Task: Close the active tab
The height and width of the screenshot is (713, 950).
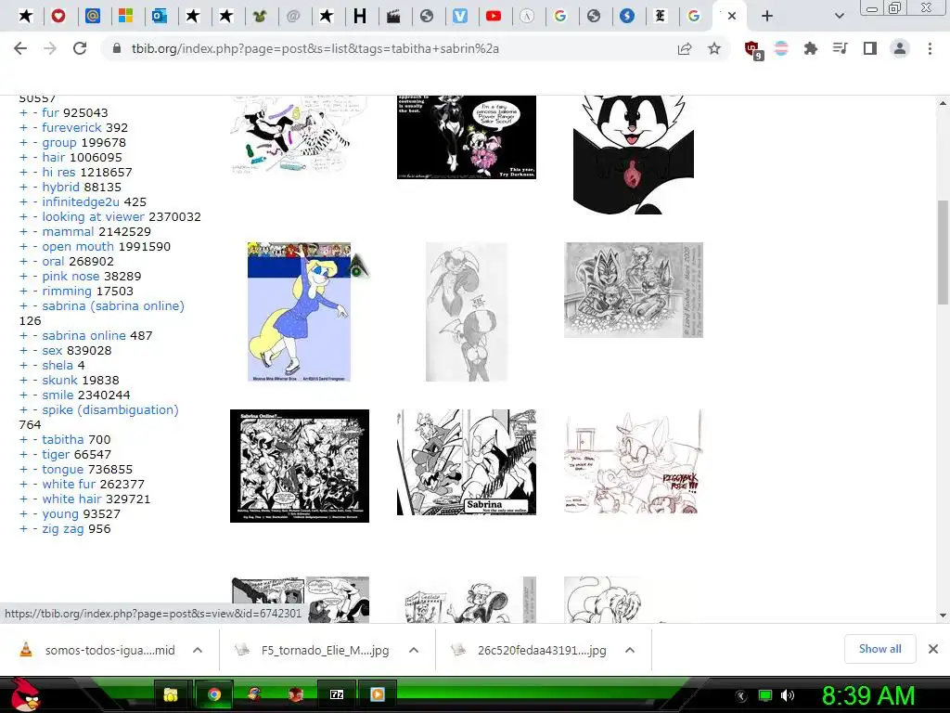Action: [732, 17]
